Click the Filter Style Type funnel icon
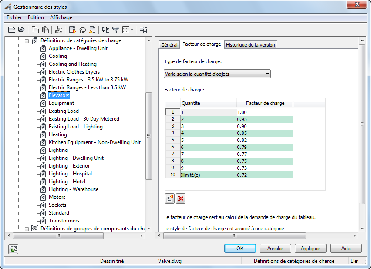 [x=116, y=30]
